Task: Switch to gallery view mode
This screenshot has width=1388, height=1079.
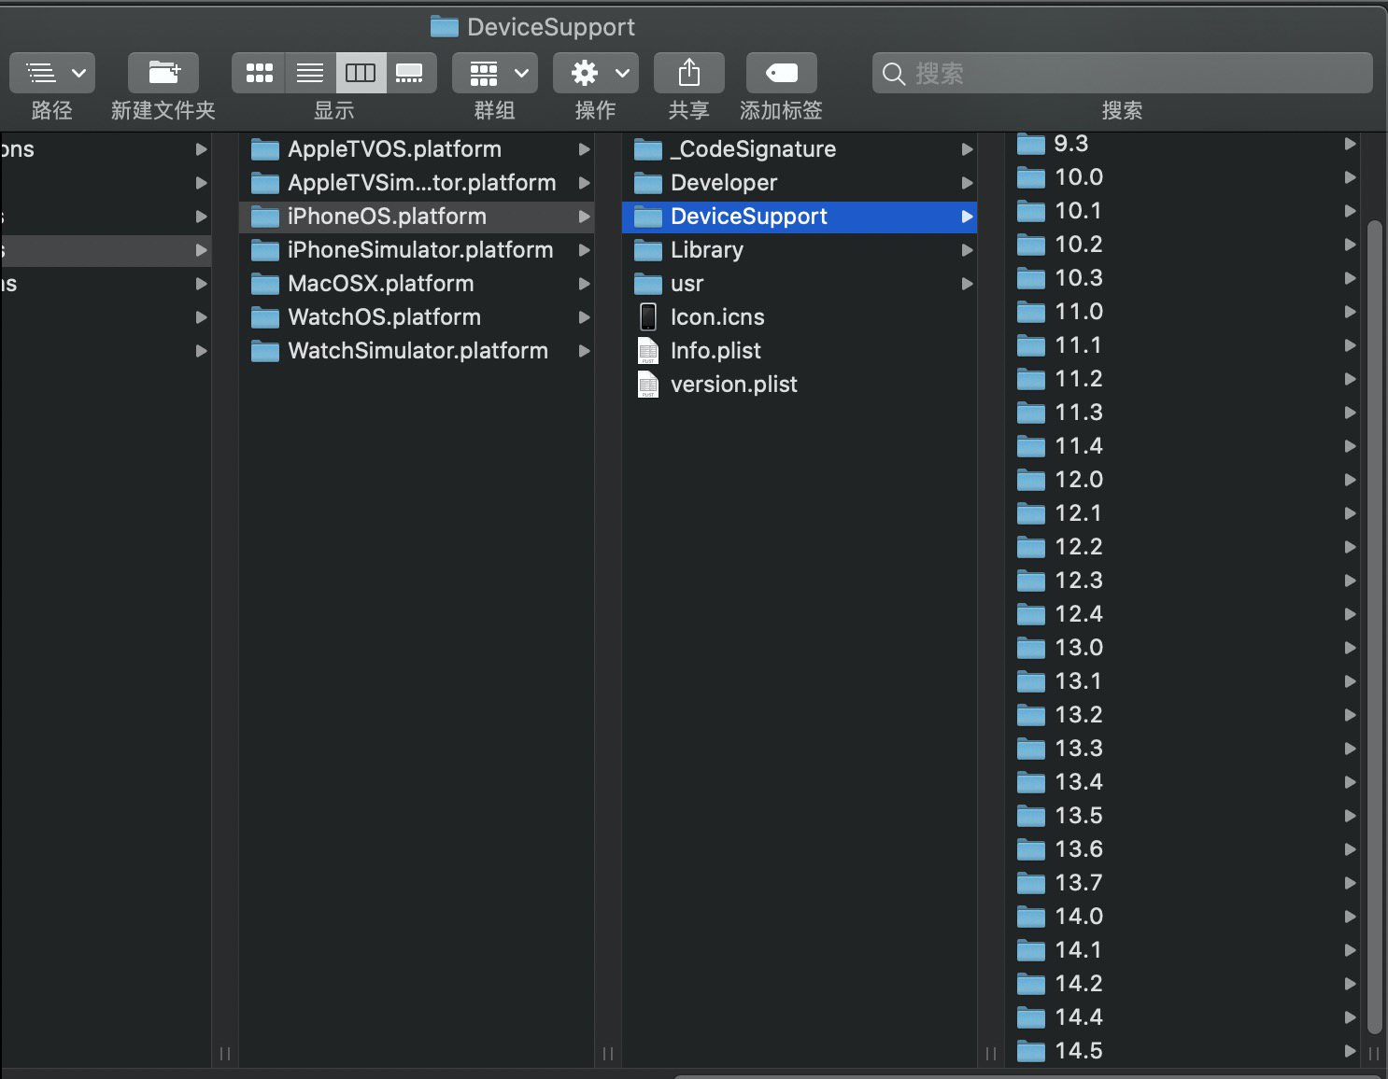Action: [410, 73]
